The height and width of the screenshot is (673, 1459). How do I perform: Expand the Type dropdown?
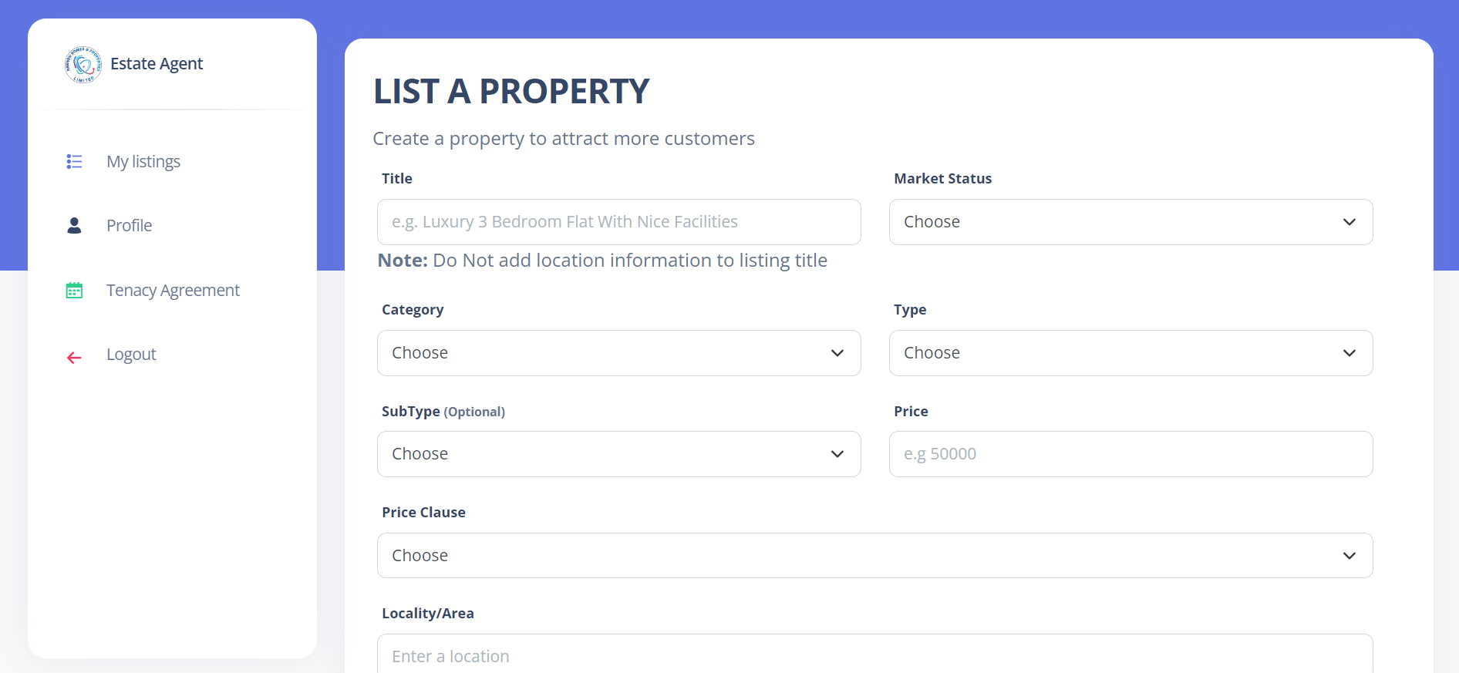(x=1130, y=353)
